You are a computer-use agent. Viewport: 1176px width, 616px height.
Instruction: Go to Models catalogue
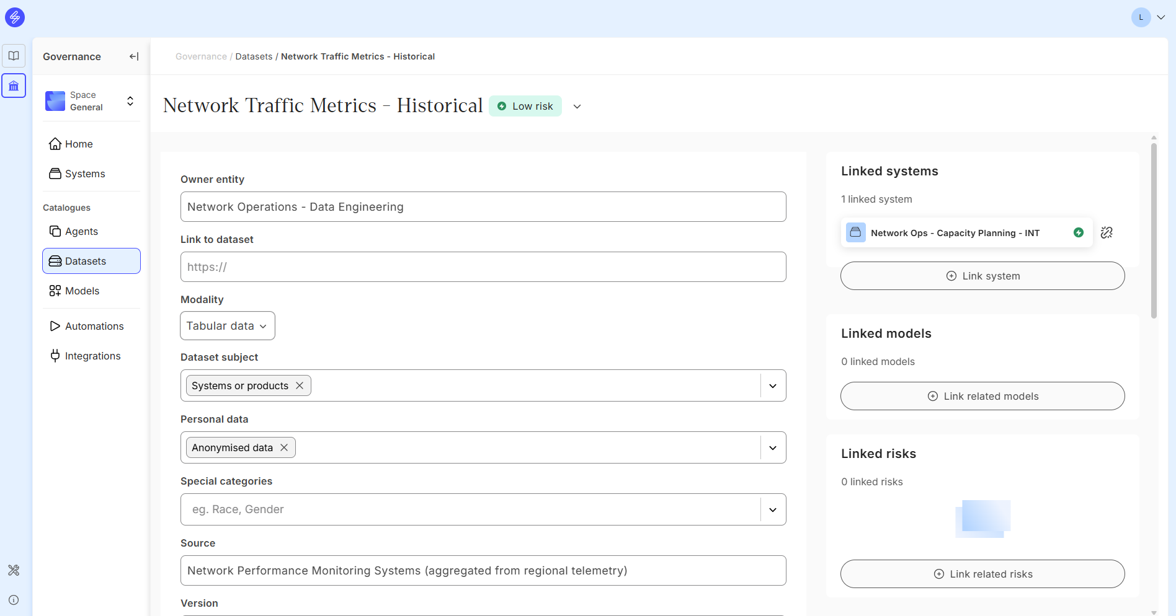tap(82, 291)
